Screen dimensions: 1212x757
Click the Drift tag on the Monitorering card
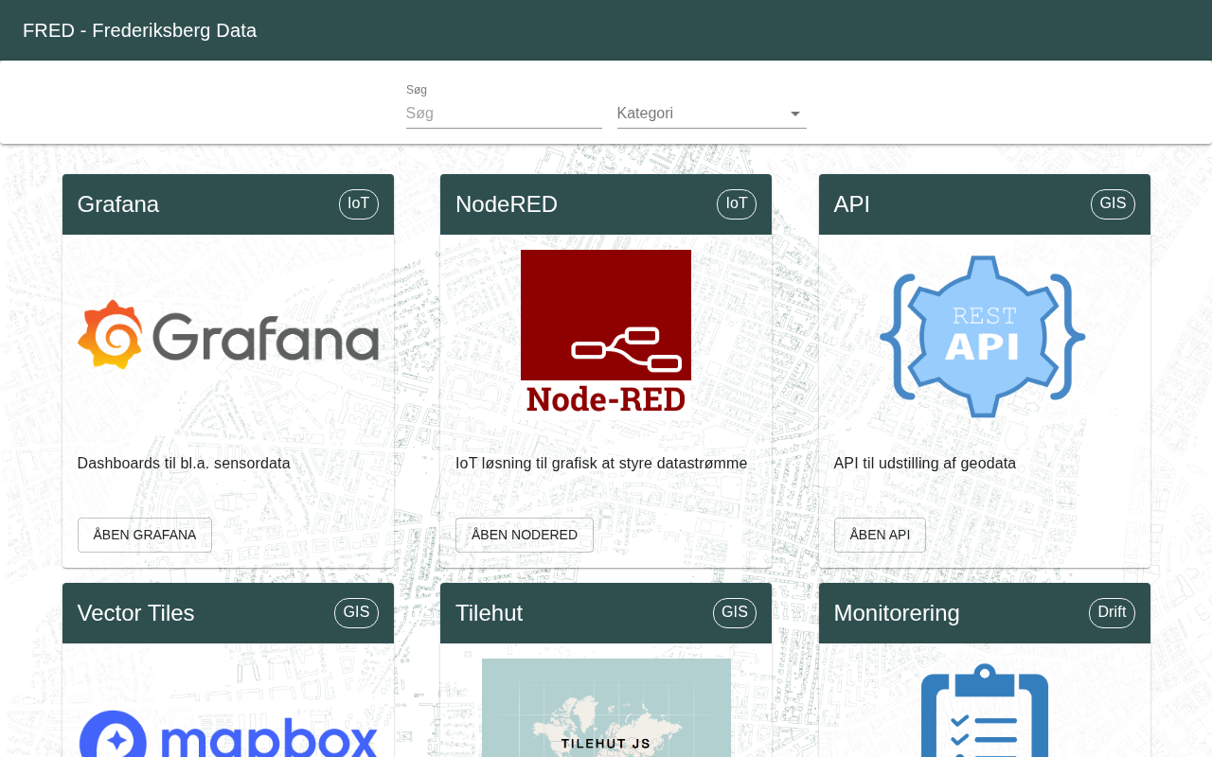coord(1112,612)
